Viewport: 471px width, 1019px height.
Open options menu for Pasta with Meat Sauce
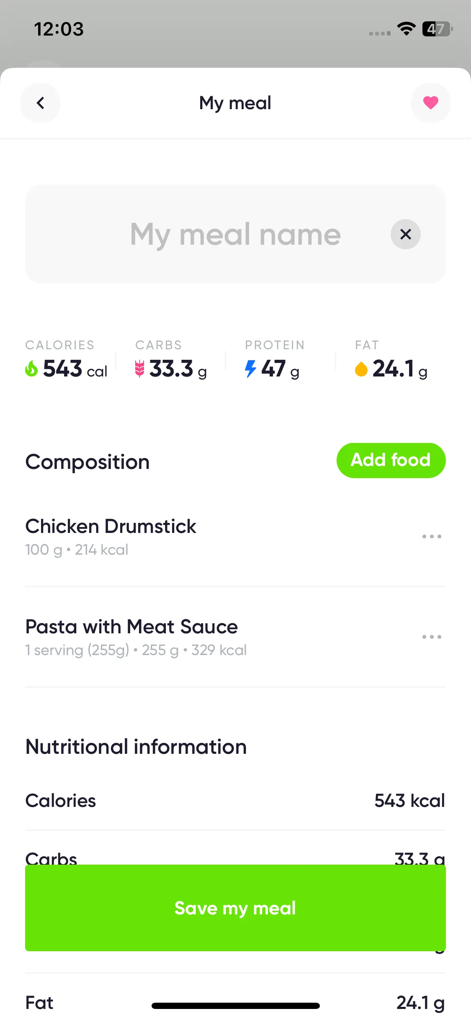432,637
